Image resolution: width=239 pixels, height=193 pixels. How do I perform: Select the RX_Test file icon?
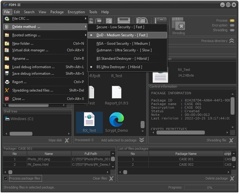tap(89, 119)
